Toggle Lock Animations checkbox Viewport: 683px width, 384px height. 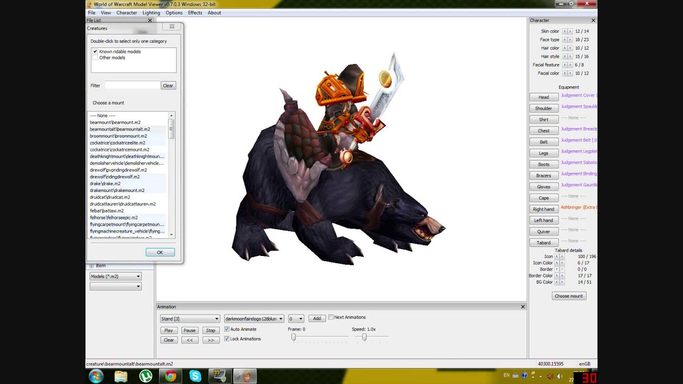227,339
